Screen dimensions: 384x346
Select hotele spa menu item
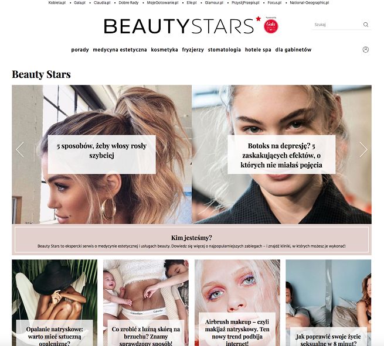pyautogui.click(x=258, y=50)
